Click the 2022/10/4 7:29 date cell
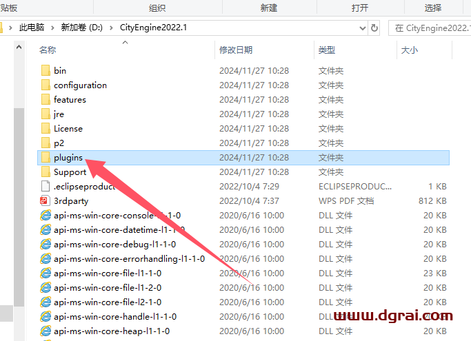Viewport: 471px width, 341px height. pos(249,187)
